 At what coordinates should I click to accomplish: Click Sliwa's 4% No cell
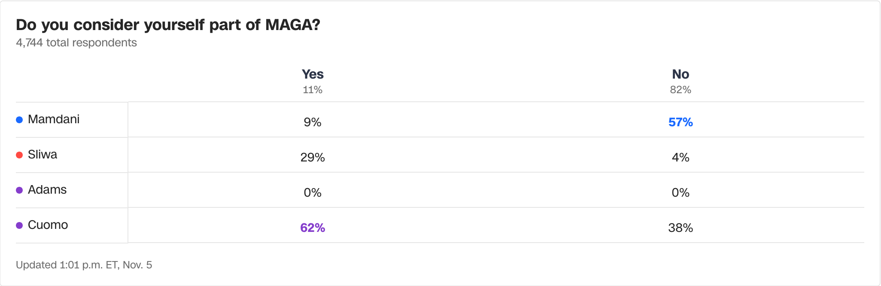[680, 158]
